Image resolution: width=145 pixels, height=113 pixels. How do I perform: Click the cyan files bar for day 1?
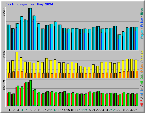point(9,38)
